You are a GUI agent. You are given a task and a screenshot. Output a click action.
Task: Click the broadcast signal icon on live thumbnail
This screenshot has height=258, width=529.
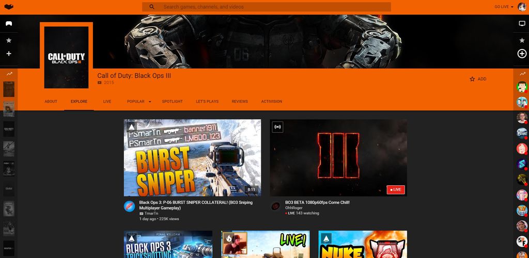click(x=277, y=127)
